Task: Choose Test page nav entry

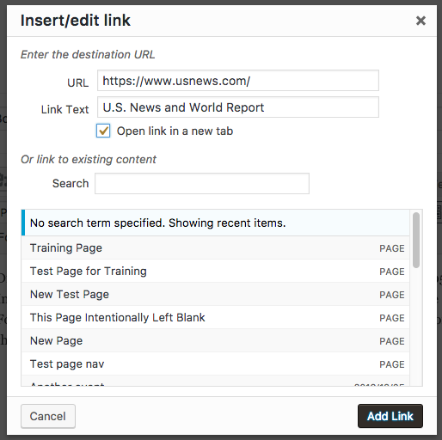Action: (x=216, y=364)
